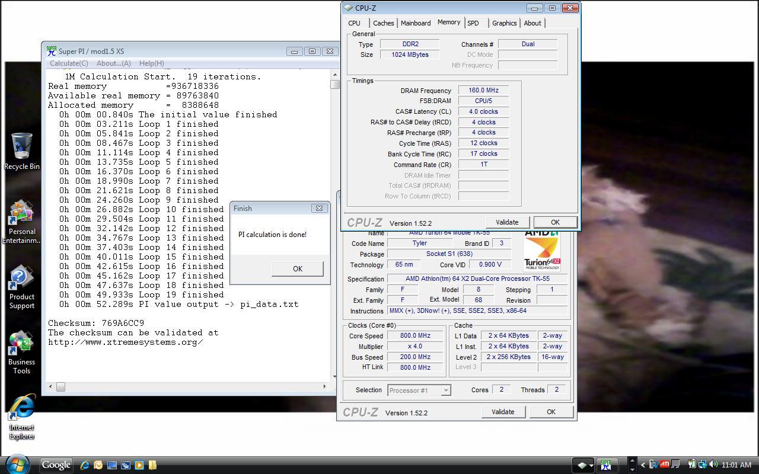The width and height of the screenshot is (759, 474).
Task: Click the Channels Dual field
Action: coord(528,44)
